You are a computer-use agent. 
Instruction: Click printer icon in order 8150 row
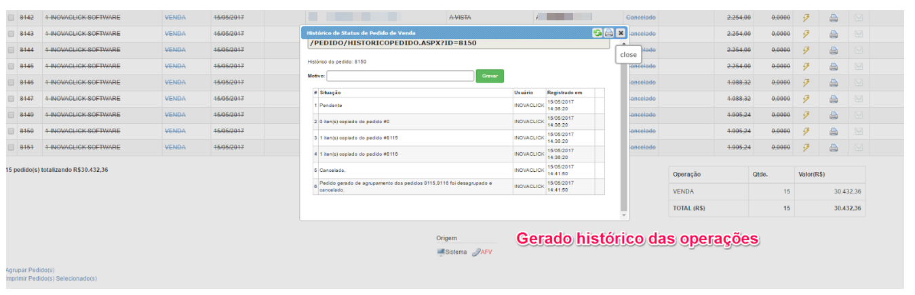[x=834, y=131]
